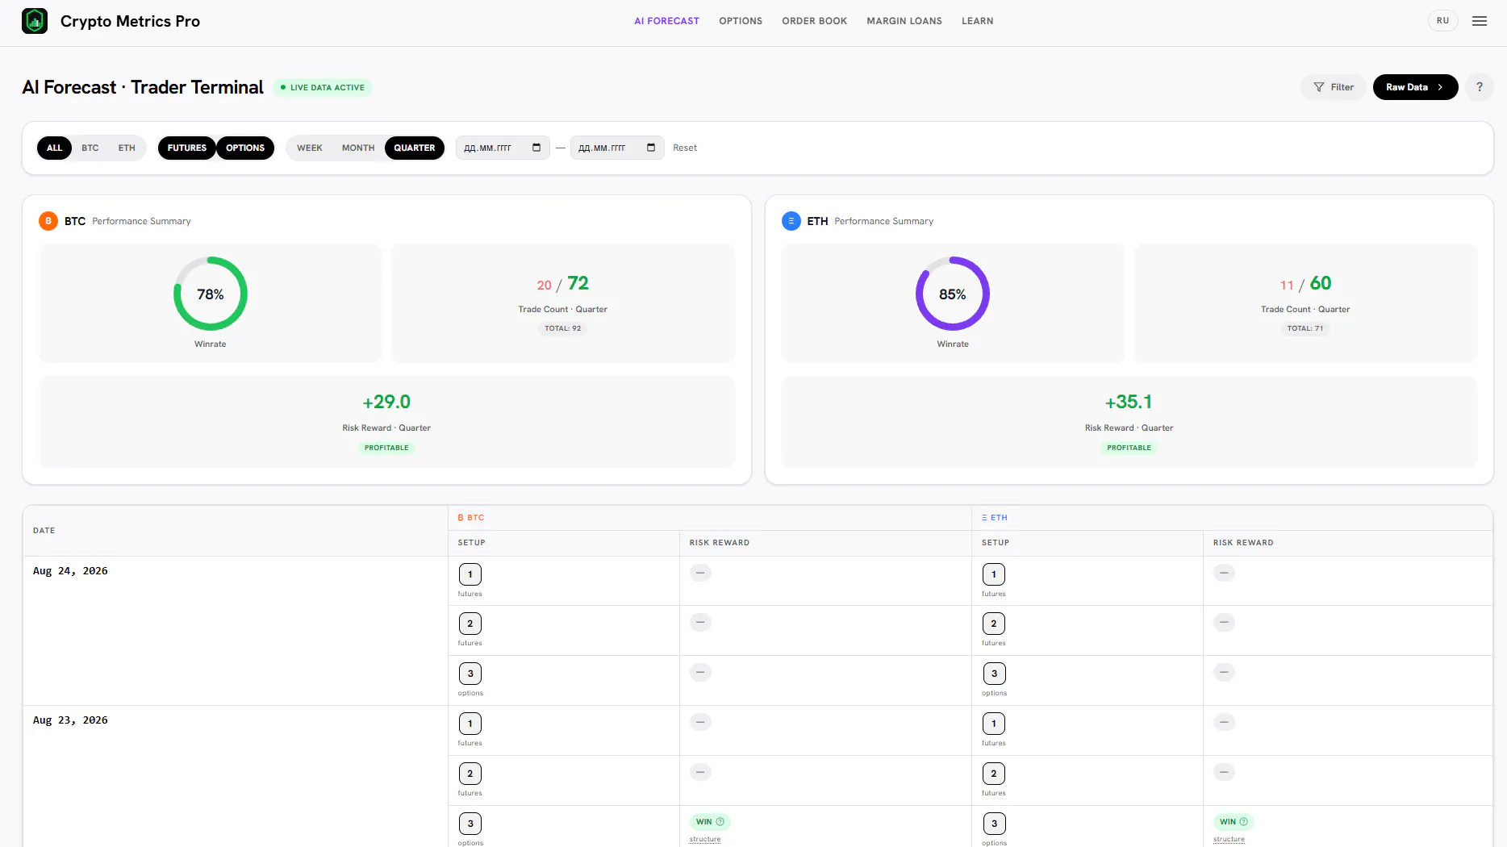The width and height of the screenshot is (1507, 847).
Task: Click the Crypto Metrics Pro logo icon
Action: click(35, 21)
